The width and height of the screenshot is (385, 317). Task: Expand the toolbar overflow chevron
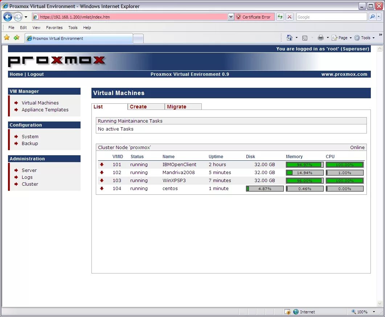pos(380,35)
